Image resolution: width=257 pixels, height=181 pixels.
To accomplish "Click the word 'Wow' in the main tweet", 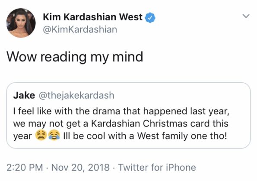I will (x=22, y=57).
